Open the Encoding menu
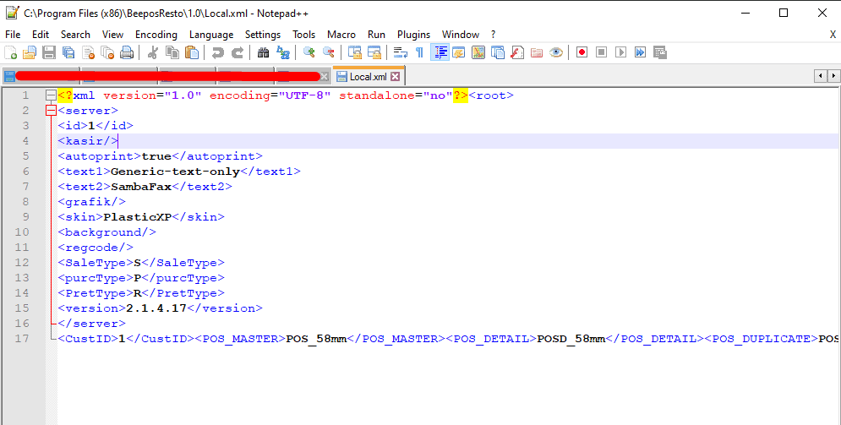 pyautogui.click(x=156, y=35)
